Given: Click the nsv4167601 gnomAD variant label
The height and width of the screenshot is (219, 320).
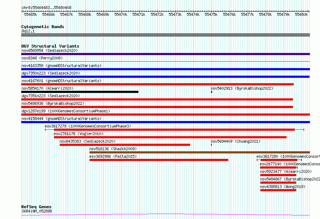Looking at the screenshot, I should point(61,81).
